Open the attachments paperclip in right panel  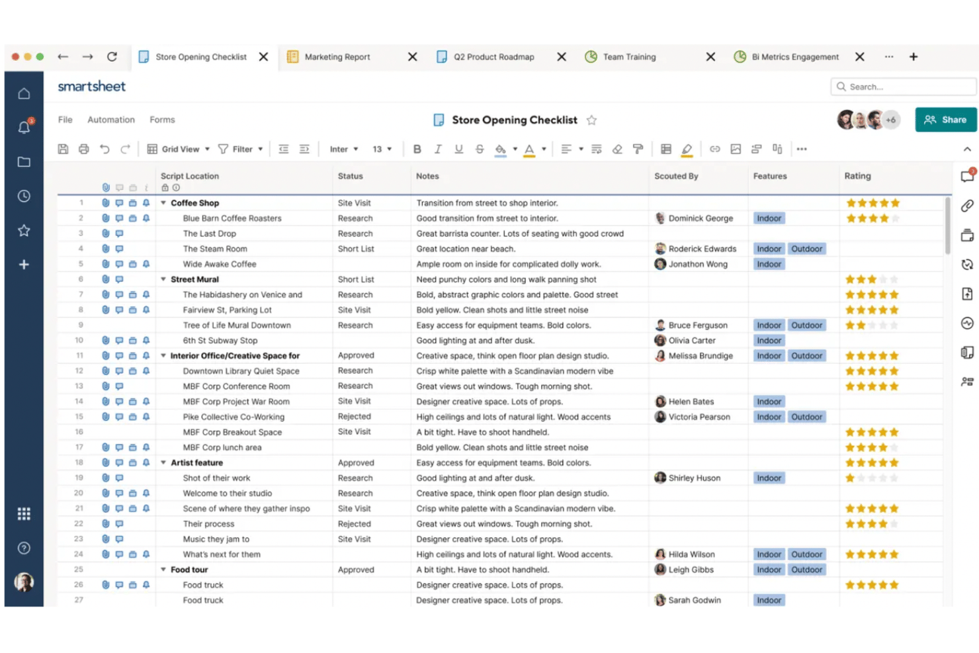[x=967, y=206]
